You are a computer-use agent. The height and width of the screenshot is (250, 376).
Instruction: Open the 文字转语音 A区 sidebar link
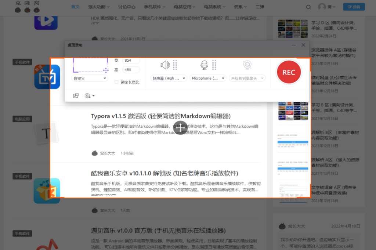point(334,190)
